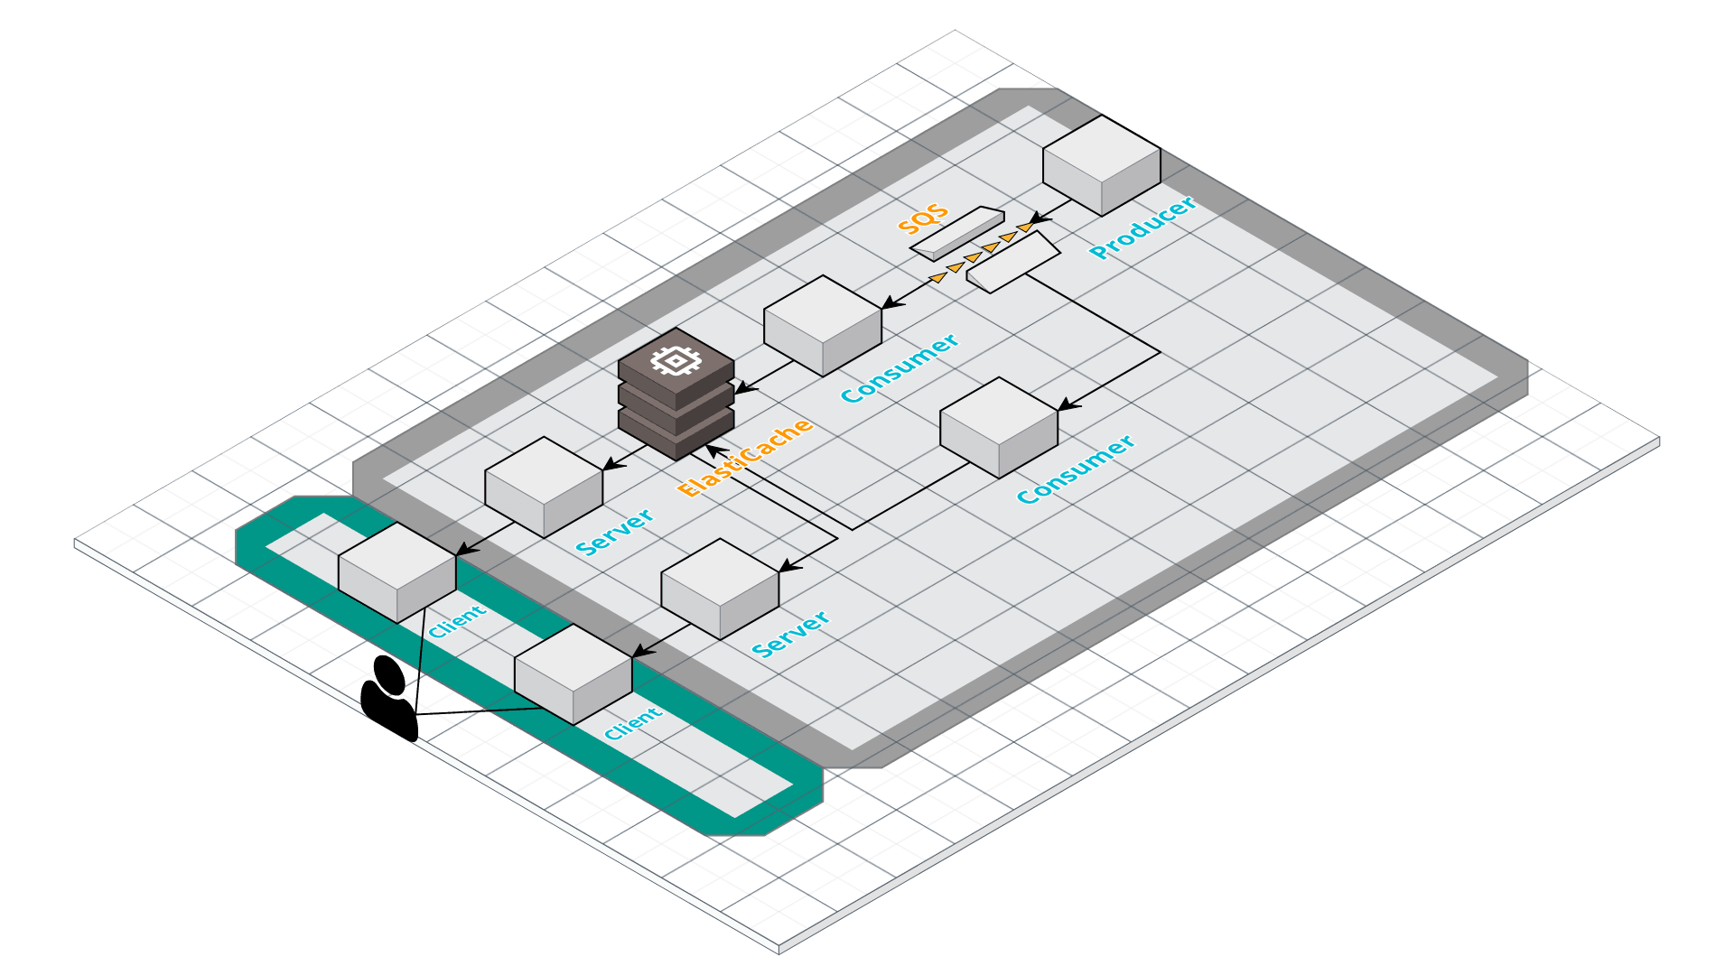1734x975 pixels.
Task: Select the Consumer cube next to ElastiCache
Action: (822, 326)
